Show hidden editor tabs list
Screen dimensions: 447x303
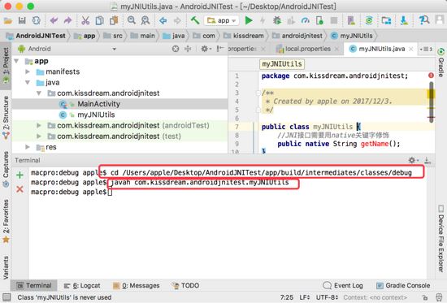pos(426,49)
